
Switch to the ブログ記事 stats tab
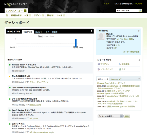(28, 32)
